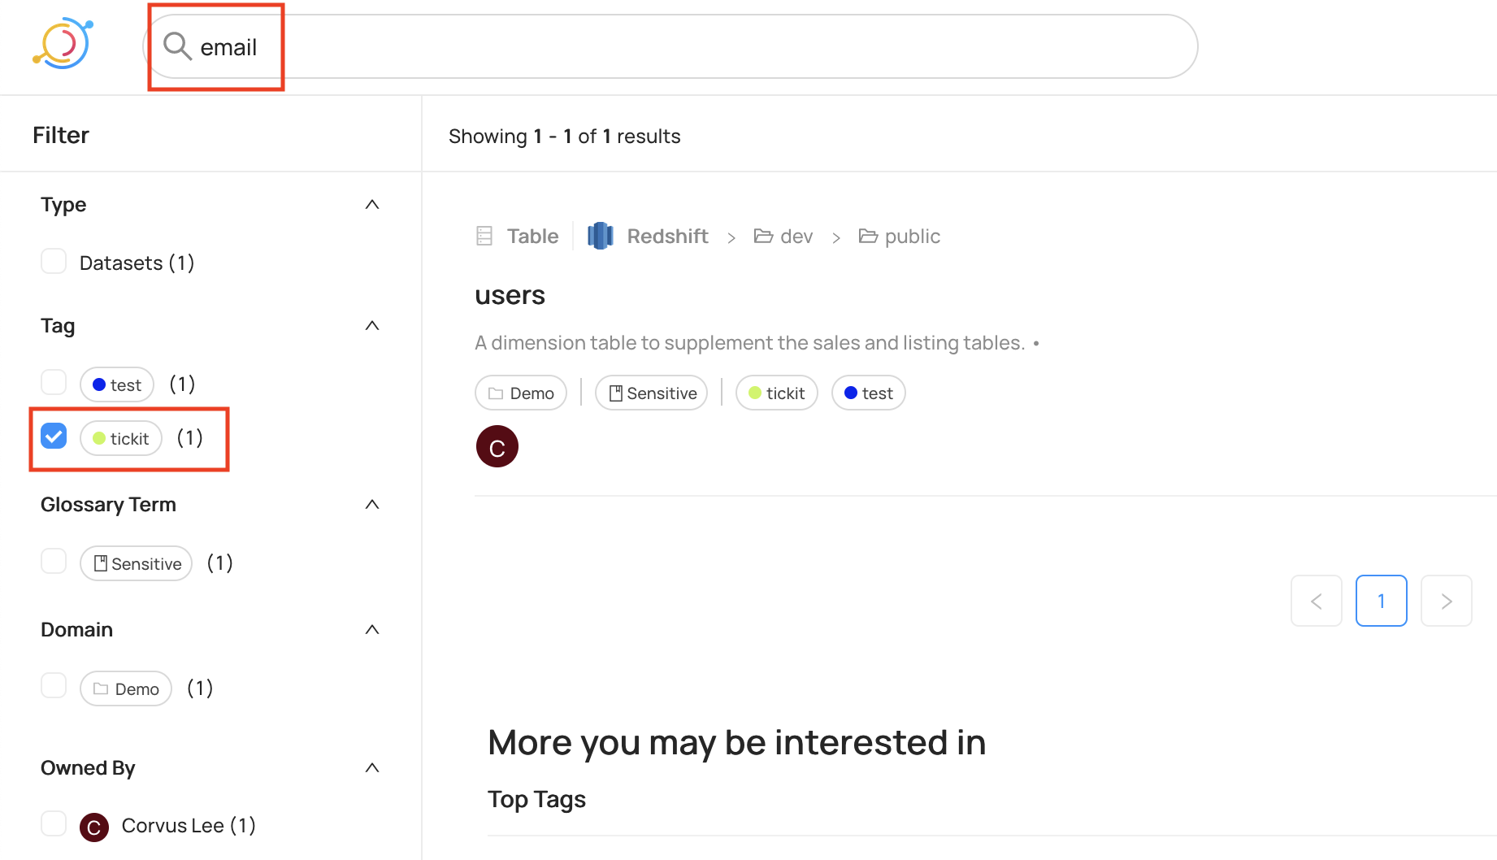Click the app logo icon

pos(63,44)
